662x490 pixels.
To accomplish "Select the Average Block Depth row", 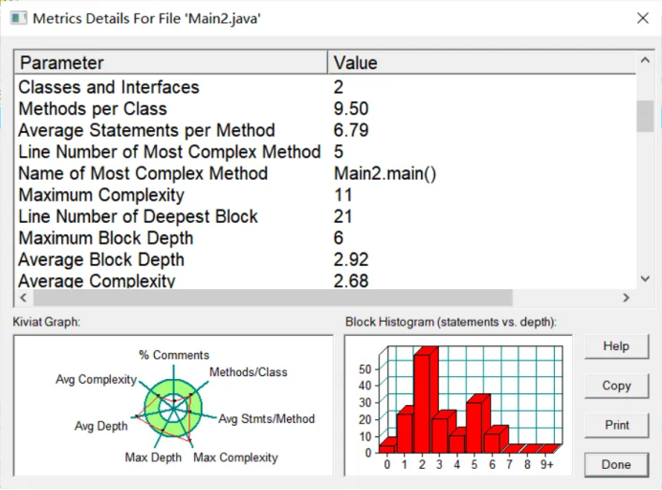I will pyautogui.click(x=325, y=259).
